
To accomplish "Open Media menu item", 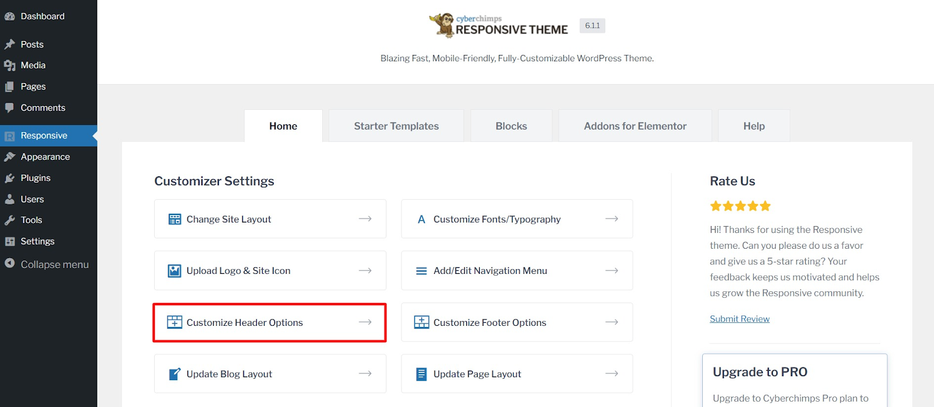I will (48, 65).
